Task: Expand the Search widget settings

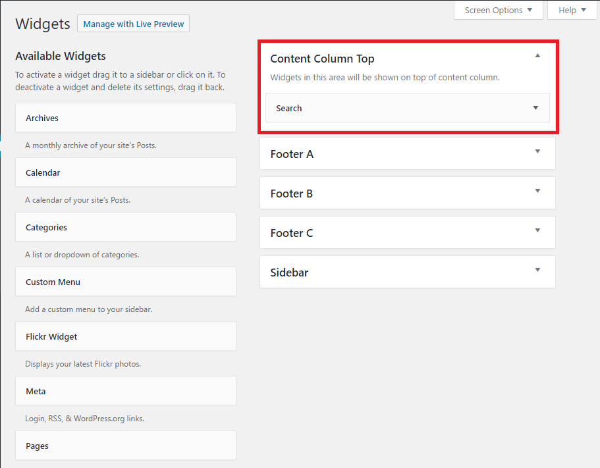Action: click(535, 107)
